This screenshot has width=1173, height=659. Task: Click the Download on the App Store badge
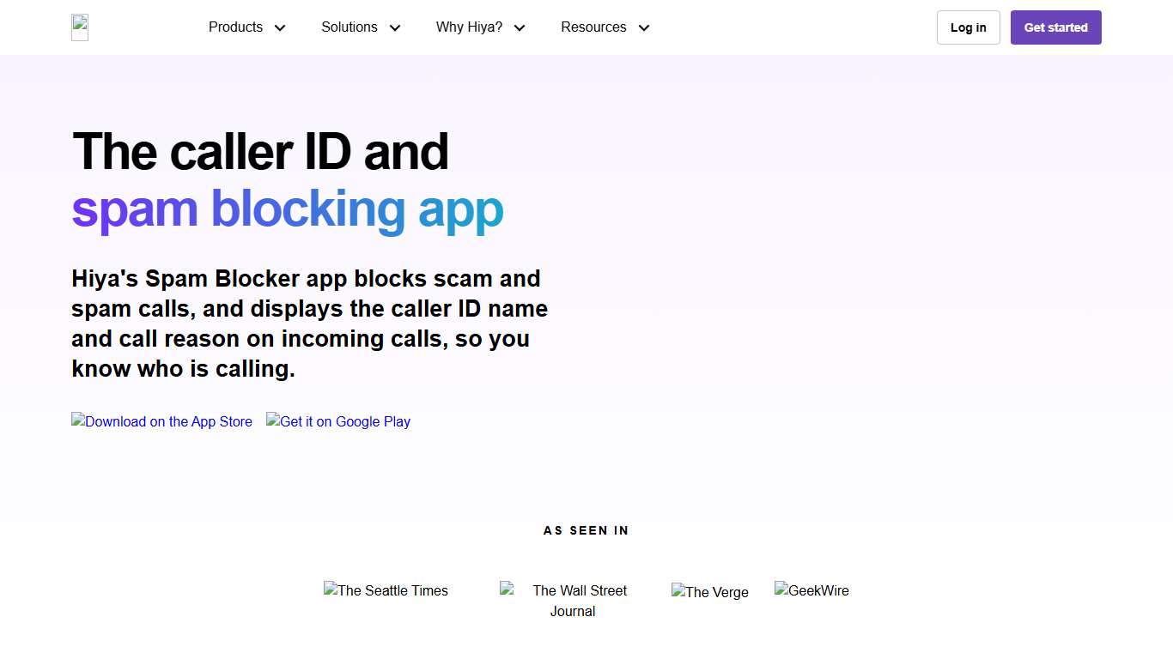pyautogui.click(x=161, y=421)
